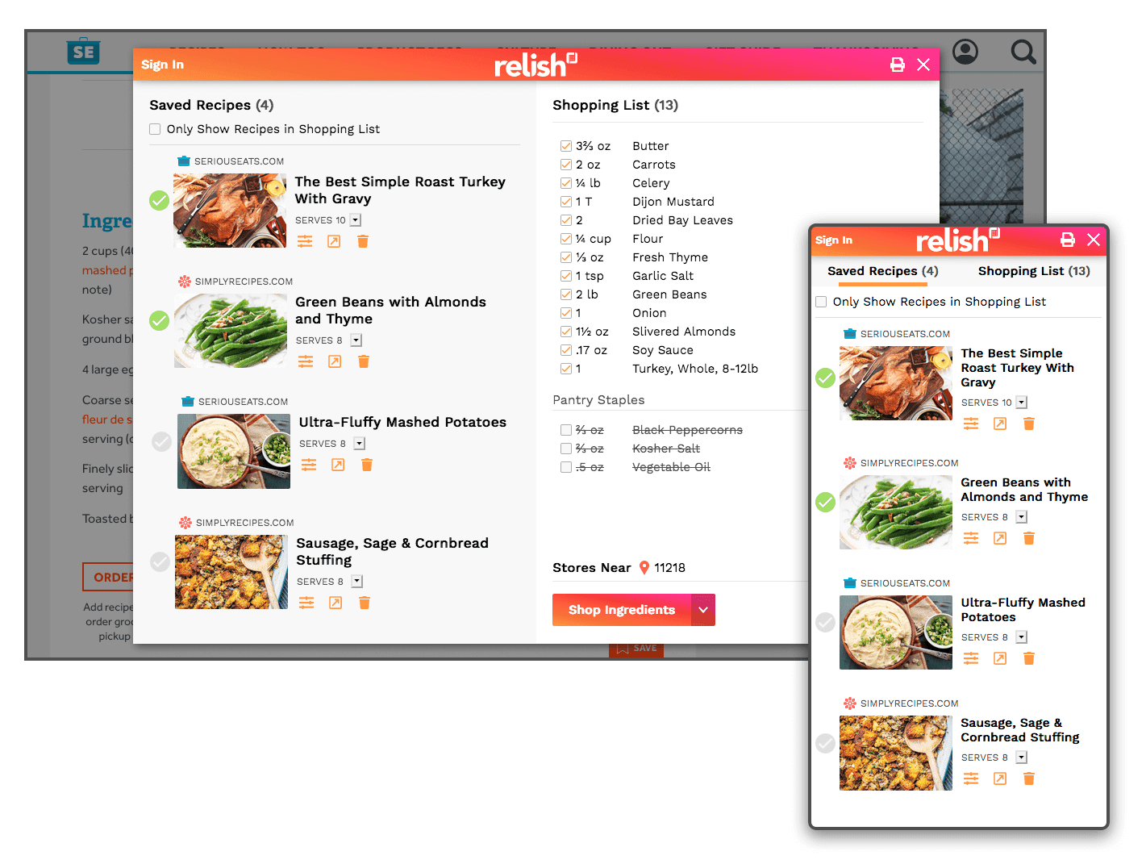
Task: Open Serves 8 dropdown for Green Beans, large panel
Action: [356, 340]
